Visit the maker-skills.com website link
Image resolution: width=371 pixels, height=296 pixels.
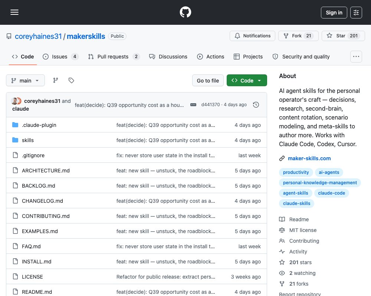point(309,158)
